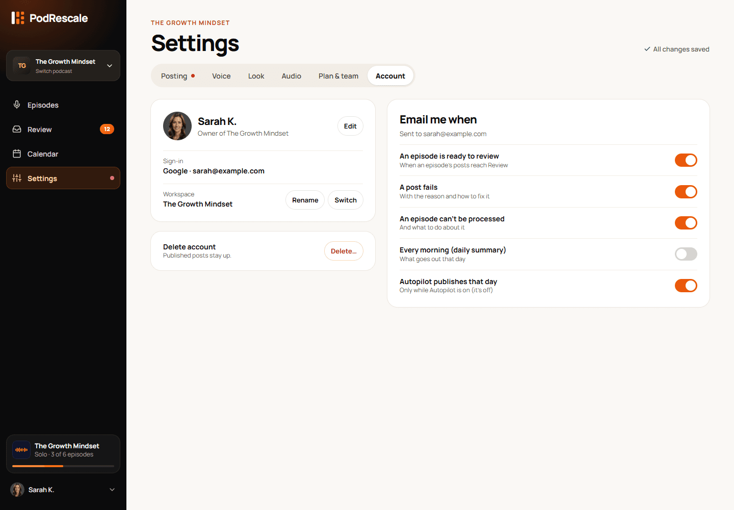The height and width of the screenshot is (510, 734).
Task: Click Sarah K. profile photo in account card
Action: tap(177, 126)
